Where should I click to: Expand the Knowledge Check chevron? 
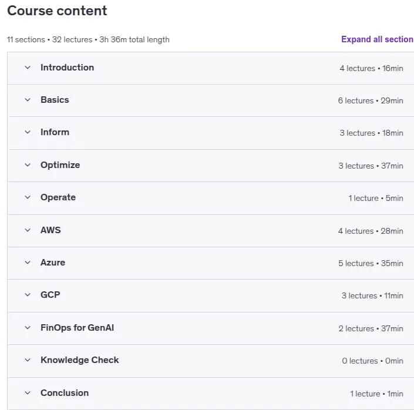click(x=28, y=360)
